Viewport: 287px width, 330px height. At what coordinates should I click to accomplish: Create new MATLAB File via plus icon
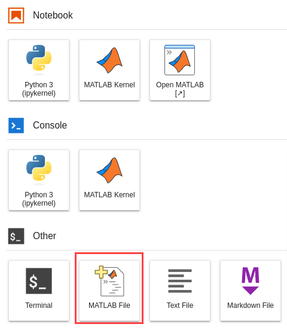point(109,281)
